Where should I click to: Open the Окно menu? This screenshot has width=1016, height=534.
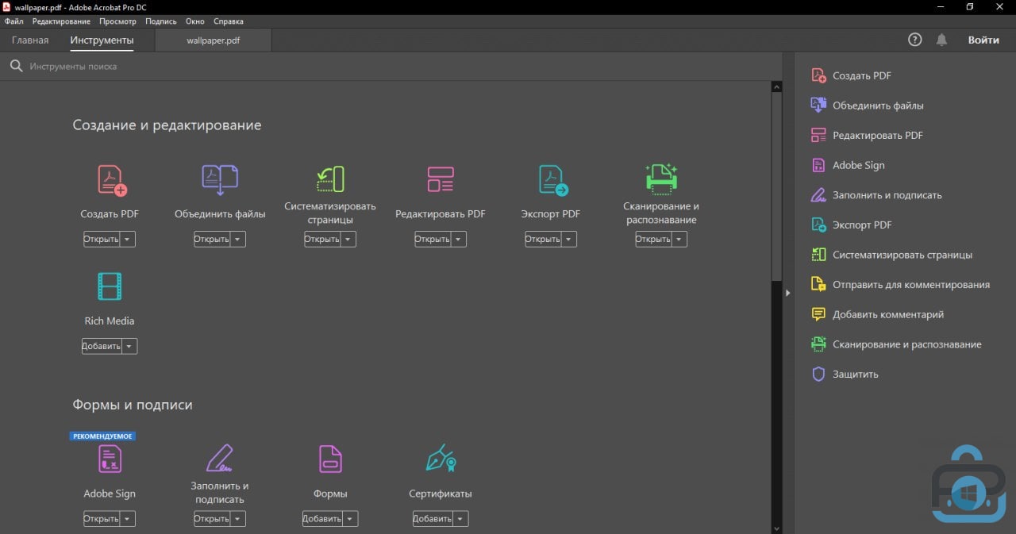pyautogui.click(x=194, y=21)
